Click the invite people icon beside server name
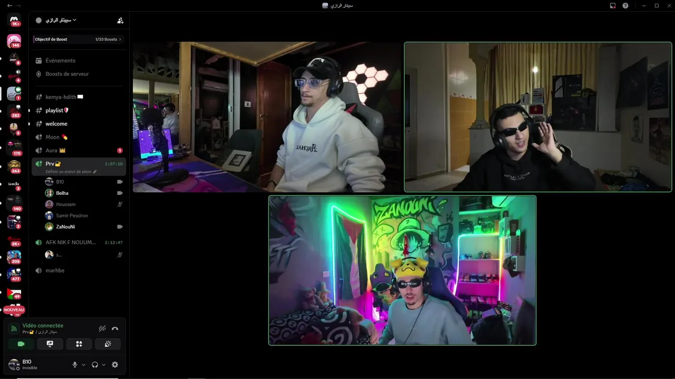Image resolution: width=675 pixels, height=379 pixels. (x=120, y=21)
